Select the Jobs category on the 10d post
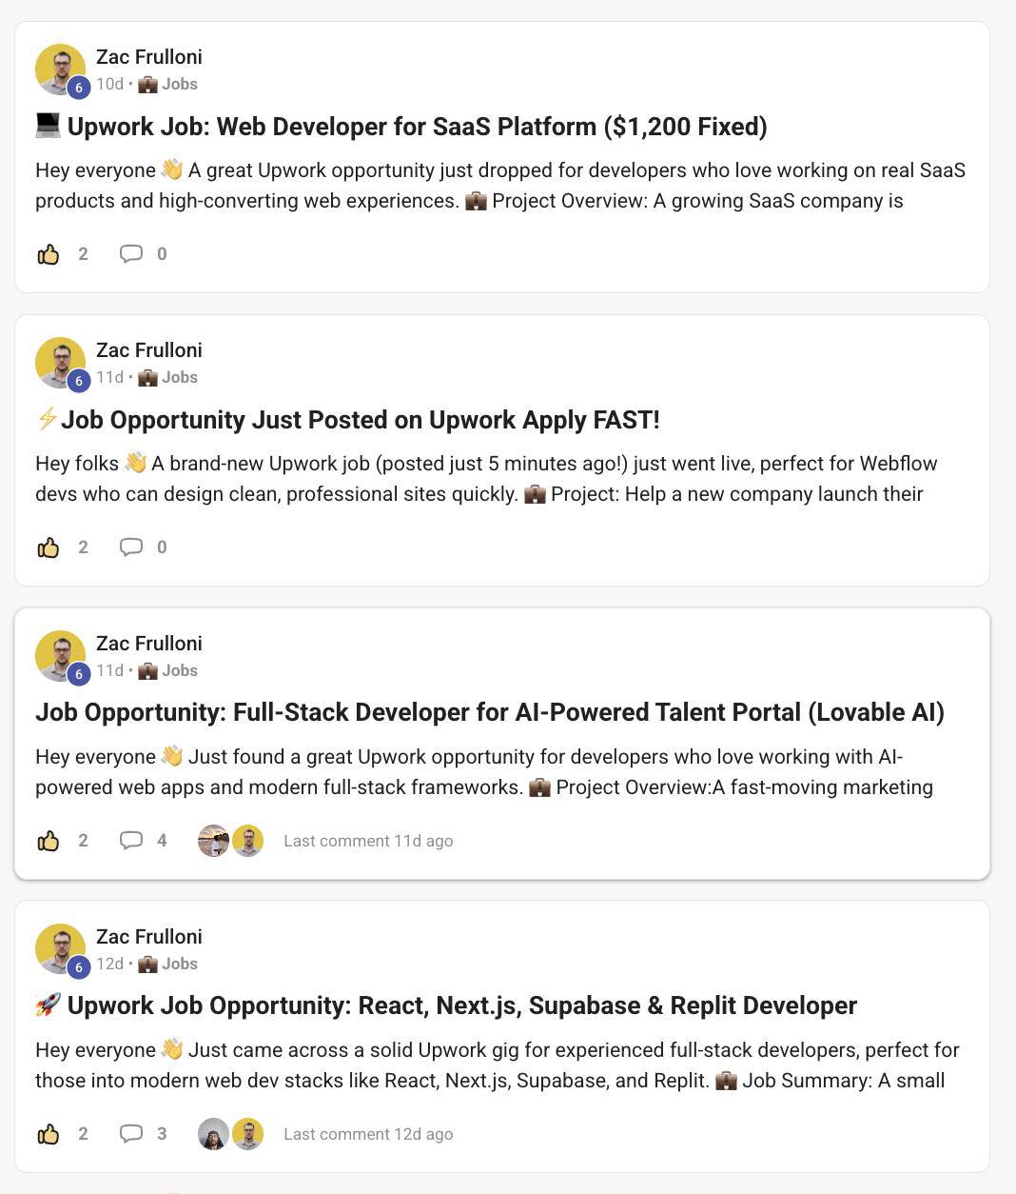 coord(168,84)
